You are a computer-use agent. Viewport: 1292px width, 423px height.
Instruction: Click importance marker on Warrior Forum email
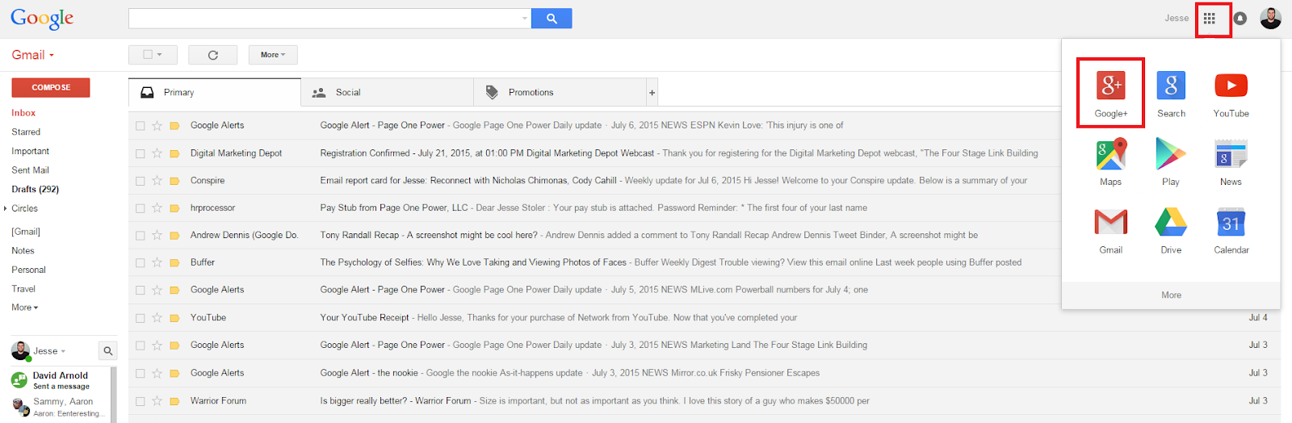tap(174, 401)
